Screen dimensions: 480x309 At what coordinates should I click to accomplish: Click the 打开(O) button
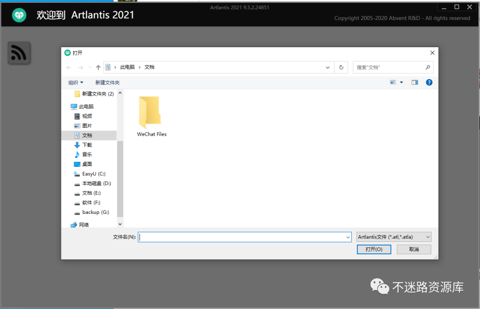pos(374,249)
